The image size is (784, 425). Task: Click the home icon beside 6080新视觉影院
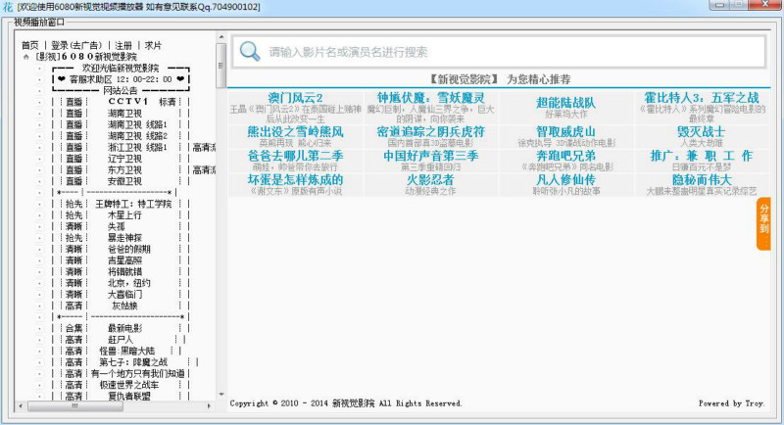tap(26, 57)
